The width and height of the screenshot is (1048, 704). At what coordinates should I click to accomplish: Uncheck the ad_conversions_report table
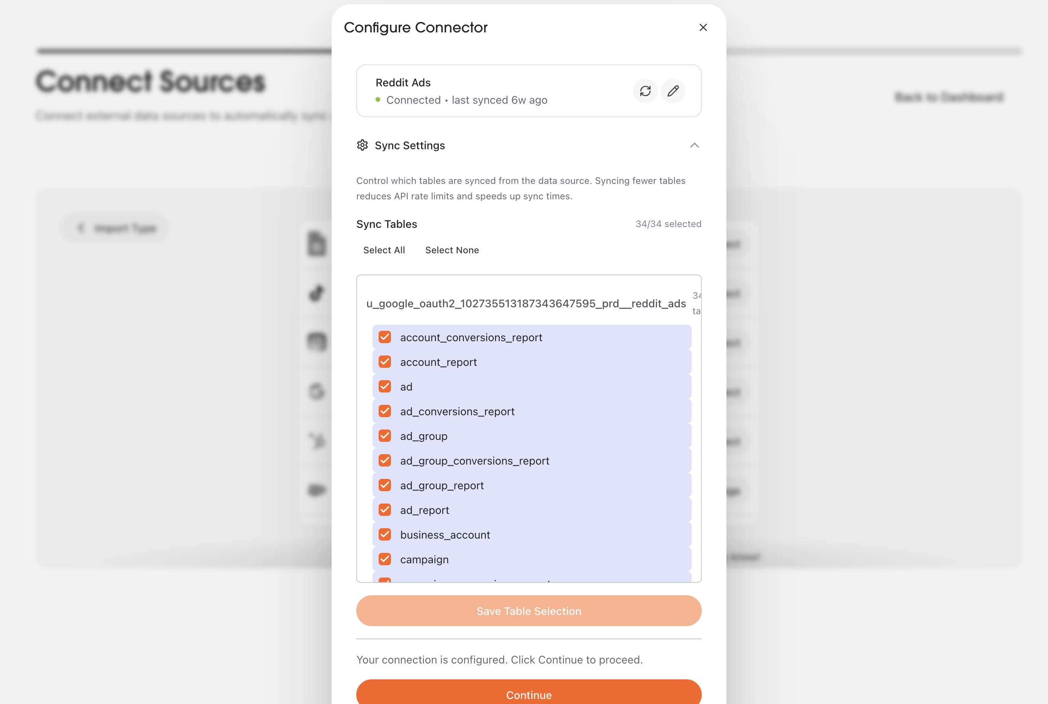pos(384,411)
